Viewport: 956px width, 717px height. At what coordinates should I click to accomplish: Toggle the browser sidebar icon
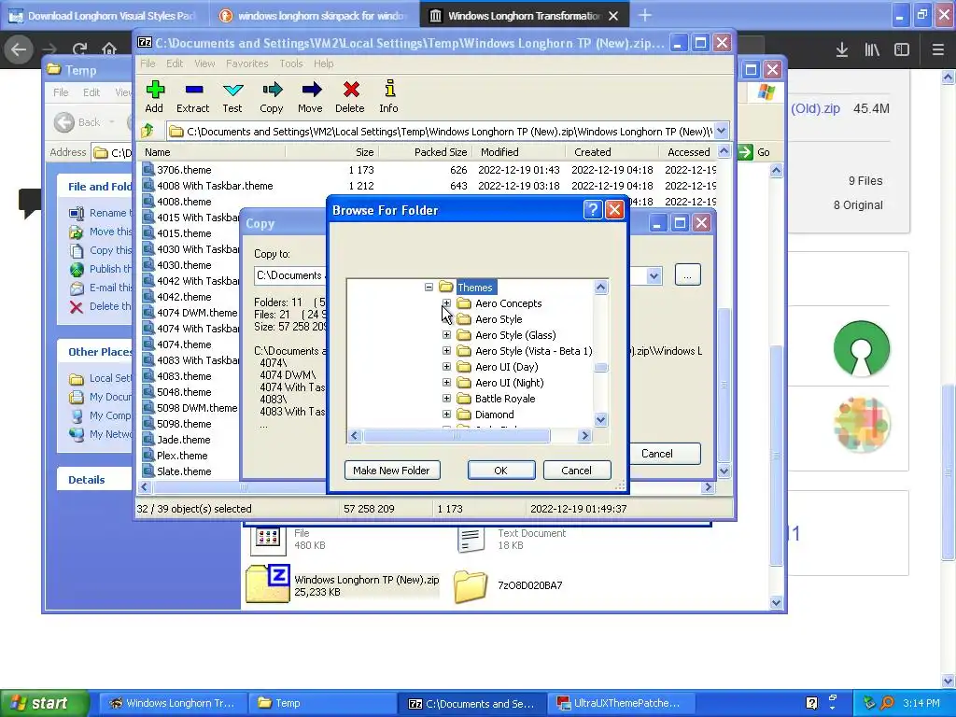point(902,50)
